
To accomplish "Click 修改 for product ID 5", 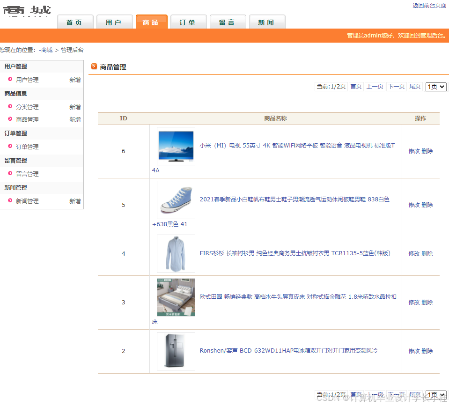I will click(414, 205).
